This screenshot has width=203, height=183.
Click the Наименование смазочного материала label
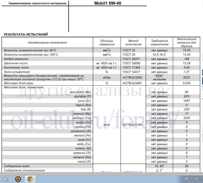34,4
